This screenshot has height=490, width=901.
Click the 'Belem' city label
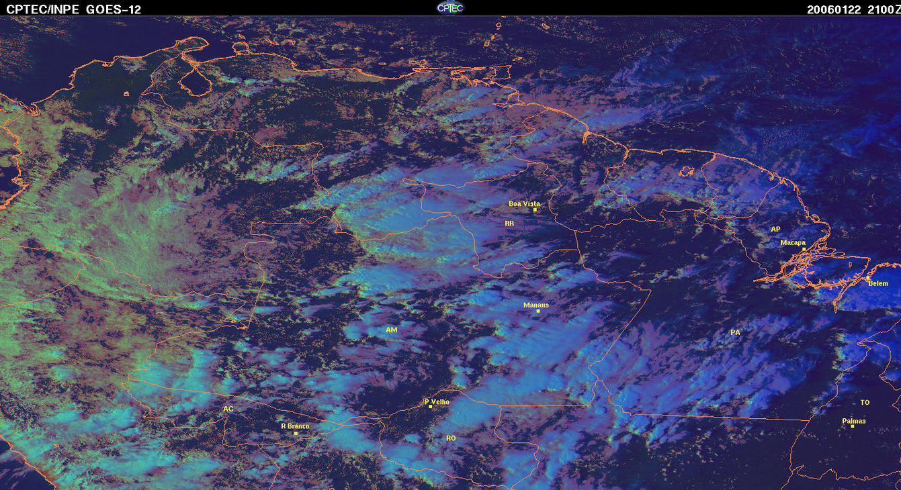coord(878,283)
